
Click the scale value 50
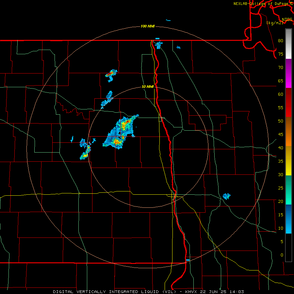tap(281, 121)
